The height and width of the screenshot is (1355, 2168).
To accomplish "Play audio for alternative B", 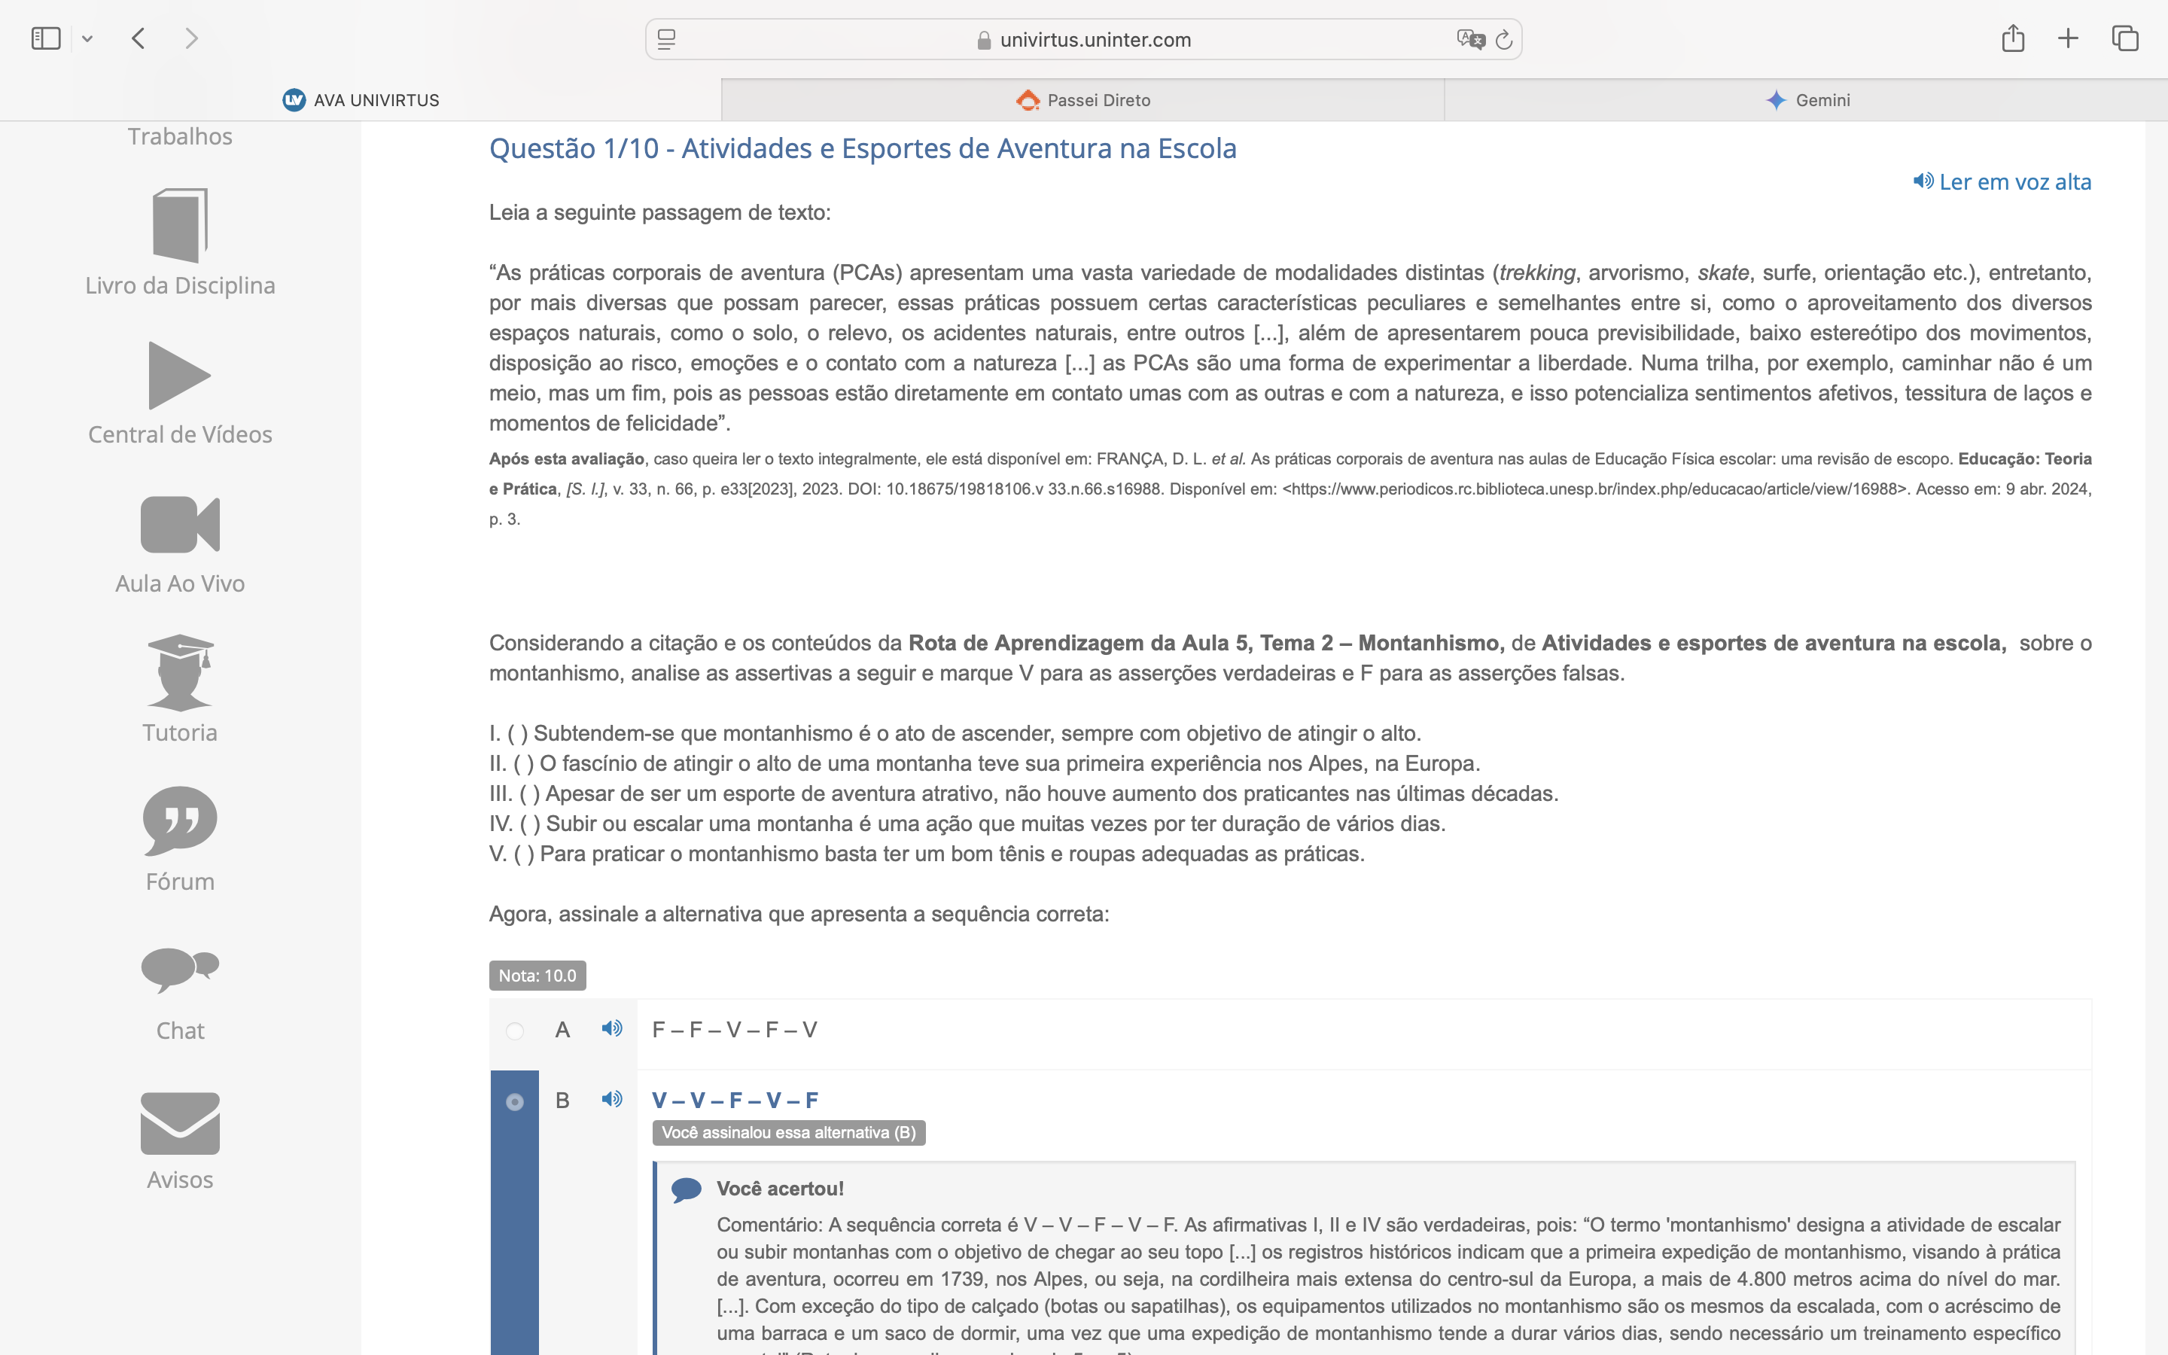I will [612, 1099].
